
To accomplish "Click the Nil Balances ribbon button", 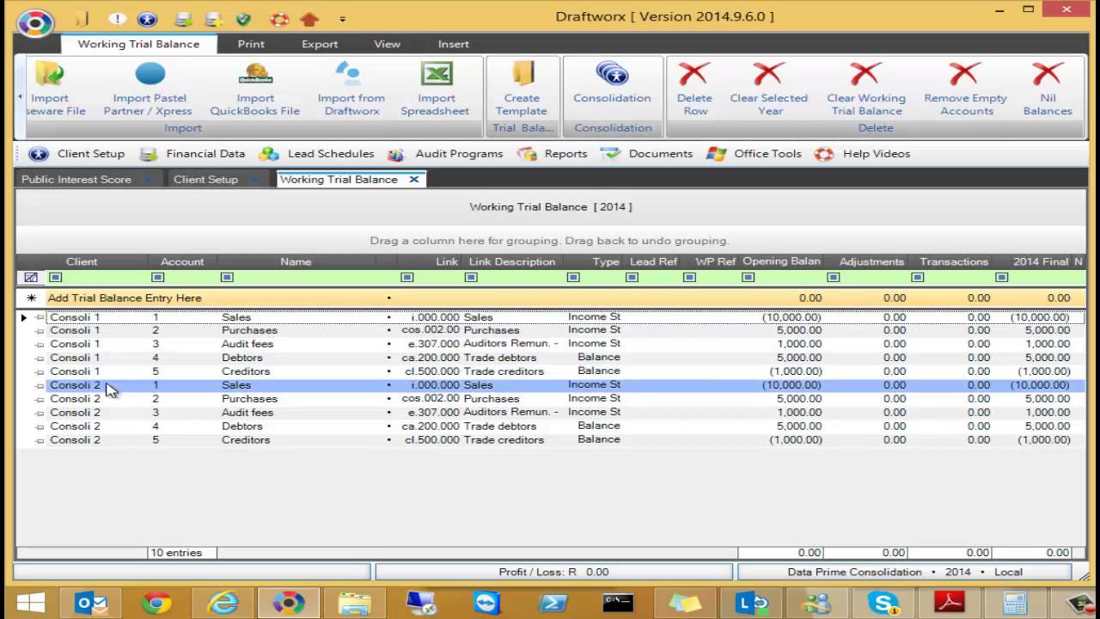I will (x=1048, y=89).
